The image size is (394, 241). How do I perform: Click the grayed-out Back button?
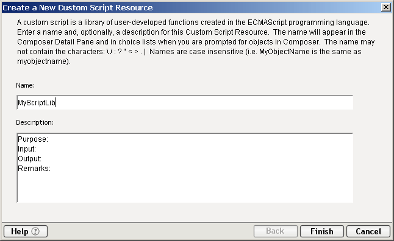276,231
